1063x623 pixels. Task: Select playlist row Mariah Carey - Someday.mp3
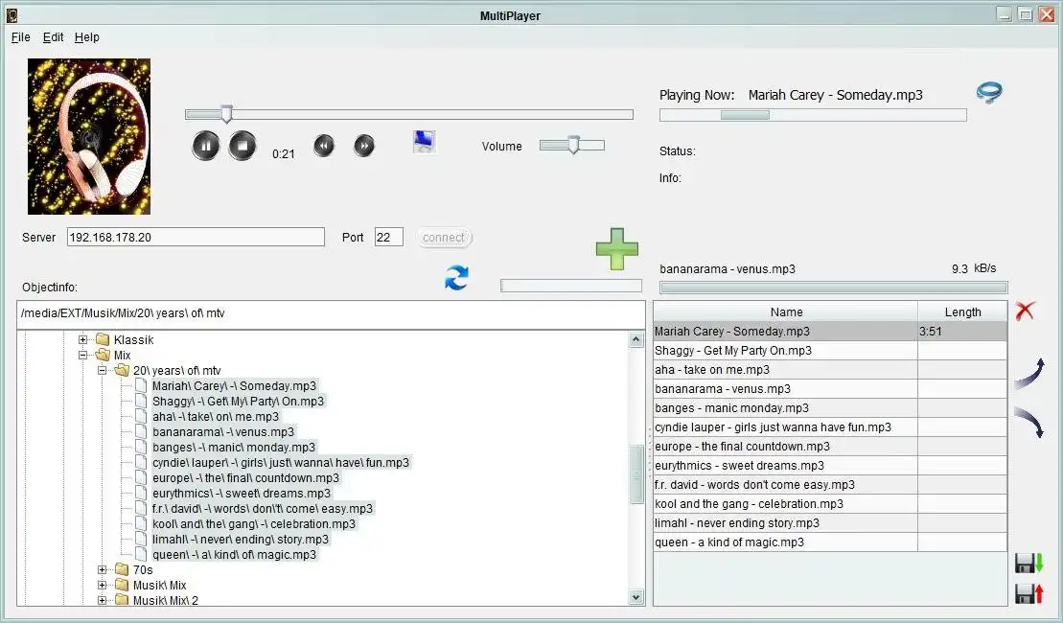830,332
